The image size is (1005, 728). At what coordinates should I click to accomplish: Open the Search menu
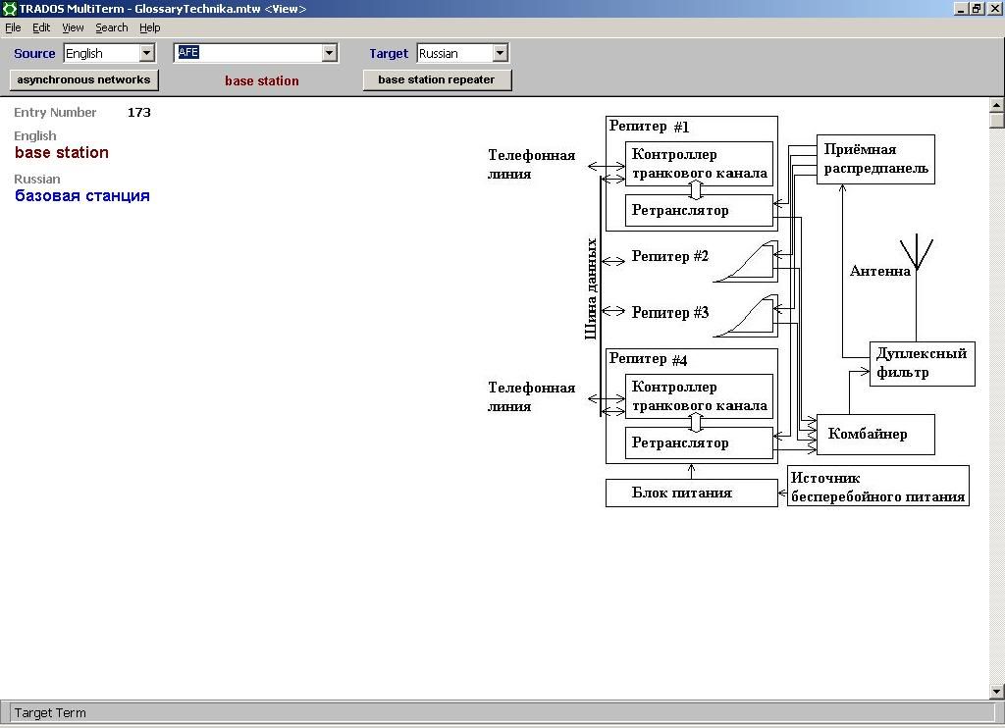[112, 27]
